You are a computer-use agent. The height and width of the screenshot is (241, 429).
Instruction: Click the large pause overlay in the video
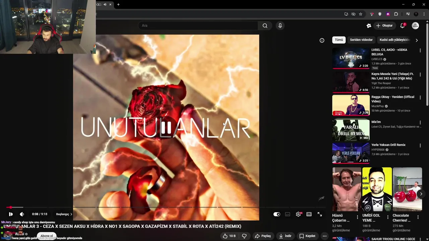point(166,128)
